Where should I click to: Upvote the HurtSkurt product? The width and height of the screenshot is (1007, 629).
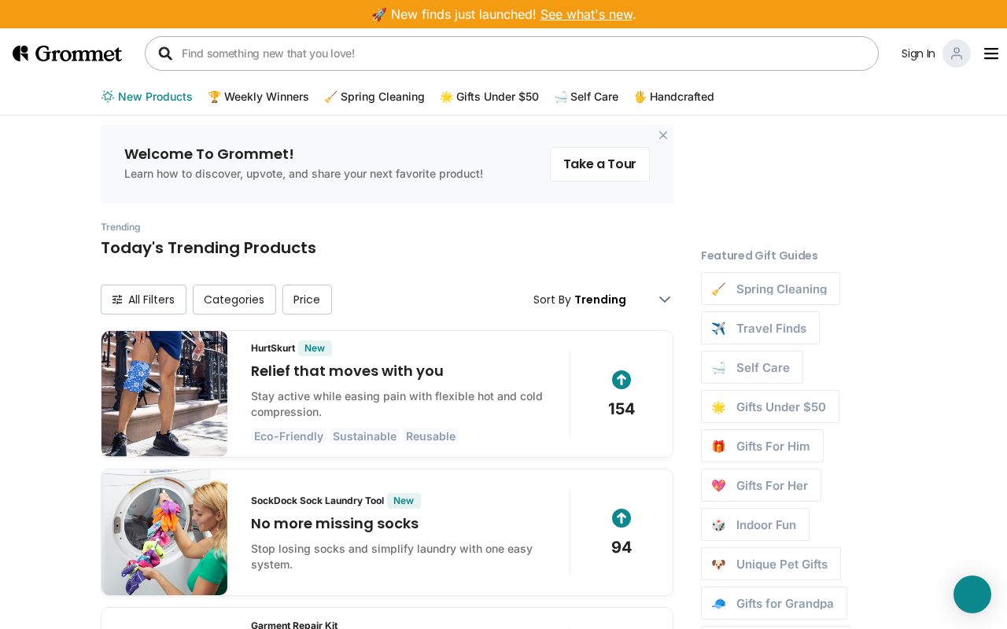622,380
